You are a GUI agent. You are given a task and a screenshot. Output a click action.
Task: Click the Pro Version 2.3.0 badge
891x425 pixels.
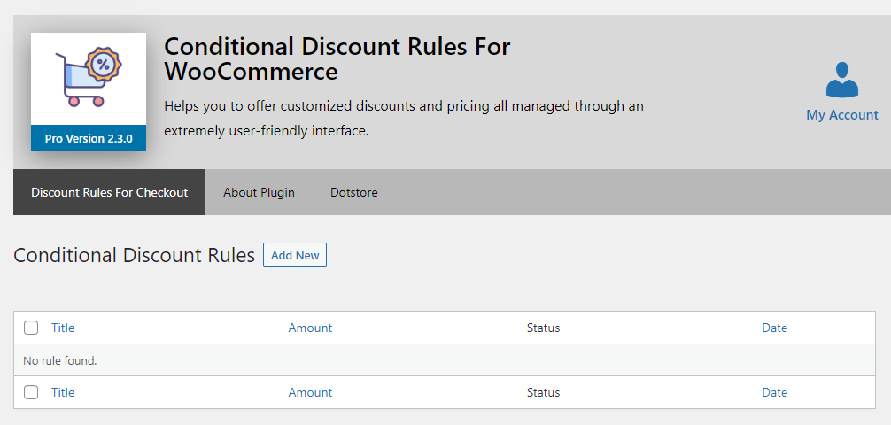[x=88, y=138]
